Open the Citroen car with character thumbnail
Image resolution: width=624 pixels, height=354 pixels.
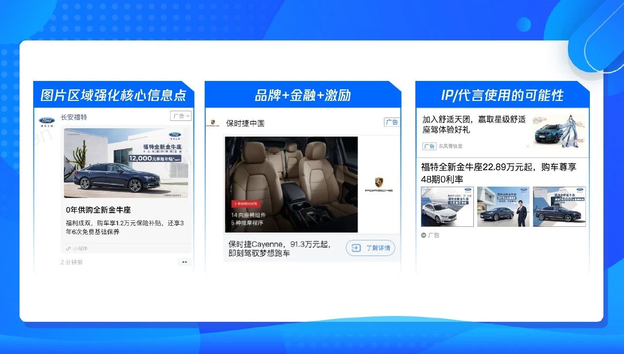(x=559, y=131)
